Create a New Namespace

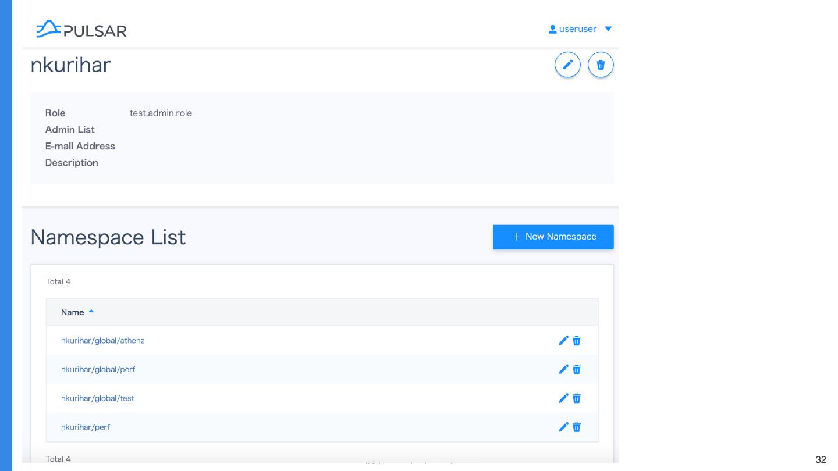pyautogui.click(x=553, y=237)
